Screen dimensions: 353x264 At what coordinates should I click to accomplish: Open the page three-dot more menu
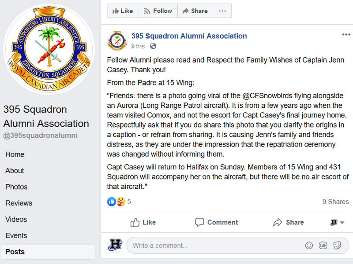[x=222, y=11]
